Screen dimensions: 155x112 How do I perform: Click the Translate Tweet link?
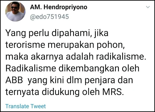tap(26, 106)
